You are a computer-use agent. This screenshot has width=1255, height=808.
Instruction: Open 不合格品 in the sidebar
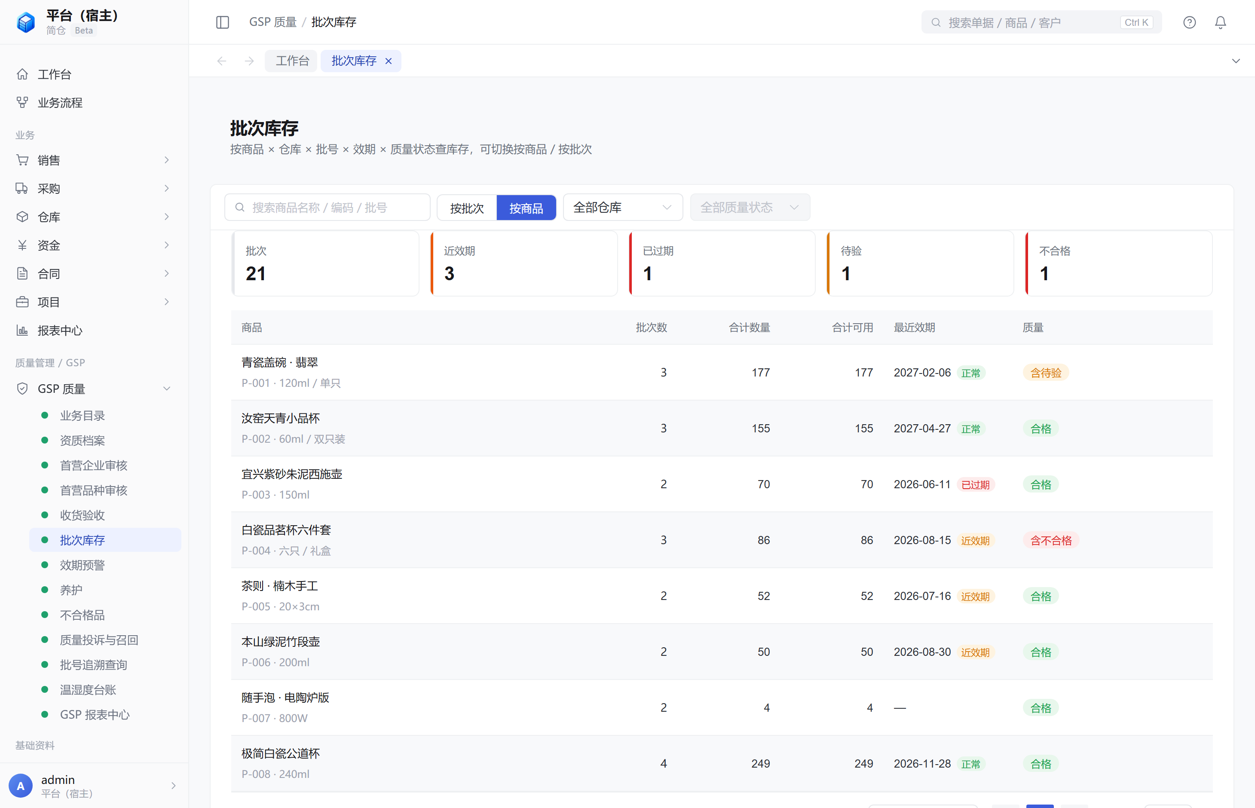[105, 615]
